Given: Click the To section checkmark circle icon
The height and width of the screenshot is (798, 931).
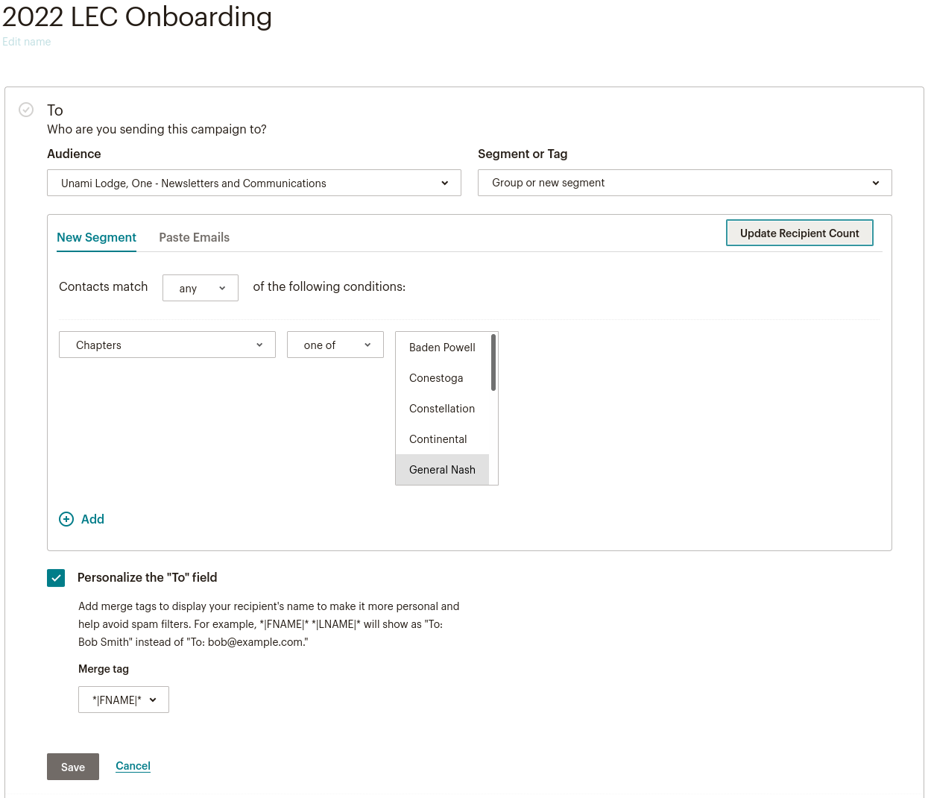Looking at the screenshot, I should coord(26,110).
